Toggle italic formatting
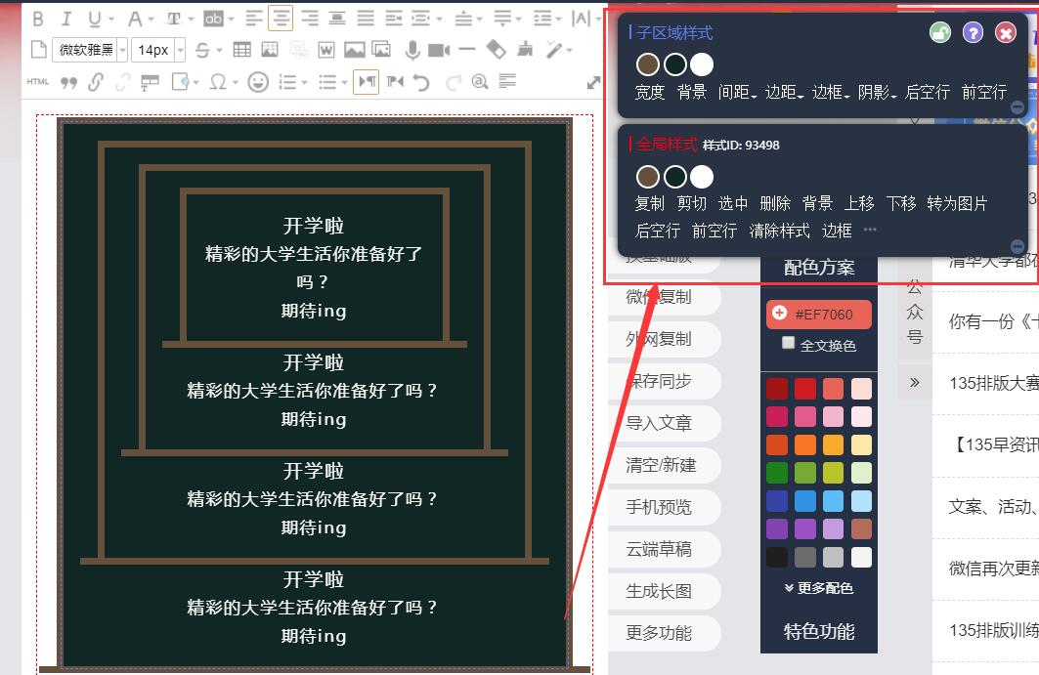This screenshot has width=1039, height=675. (66, 19)
